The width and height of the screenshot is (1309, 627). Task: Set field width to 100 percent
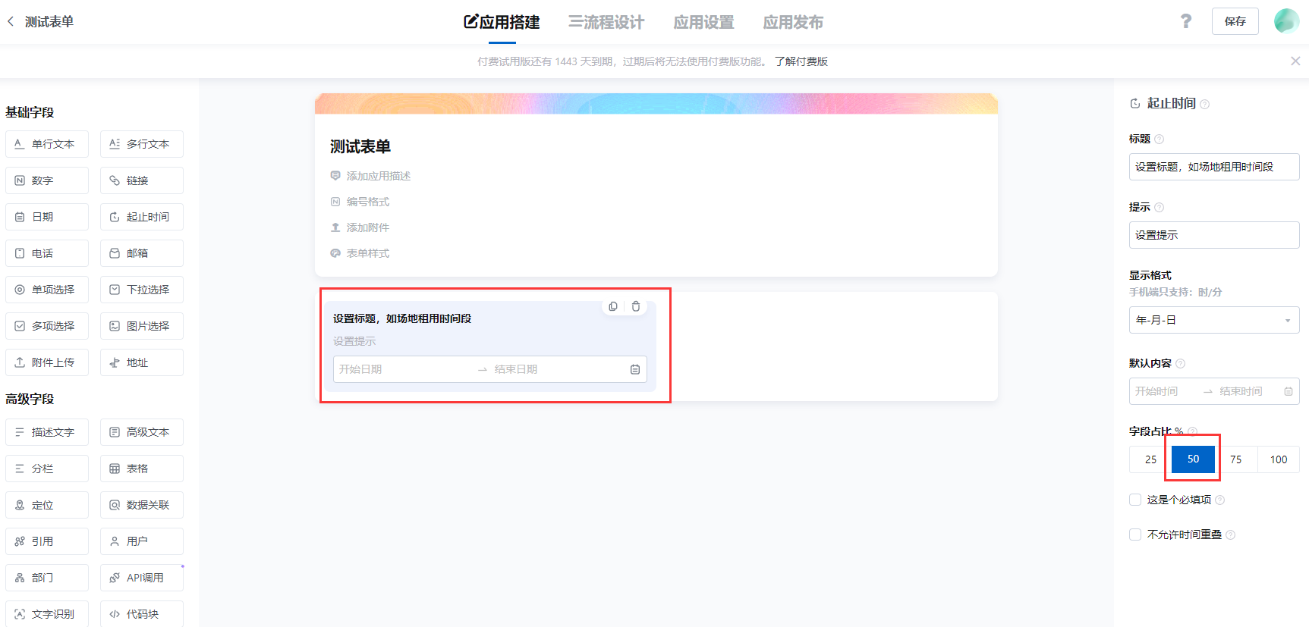point(1279,459)
